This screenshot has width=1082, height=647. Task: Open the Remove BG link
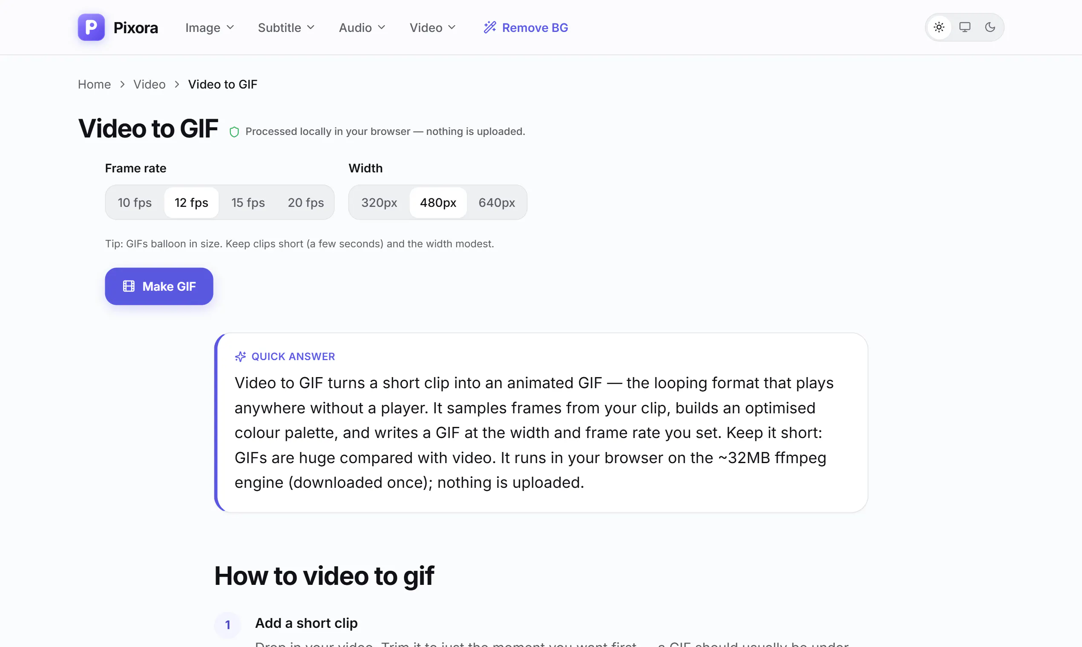[x=526, y=28]
